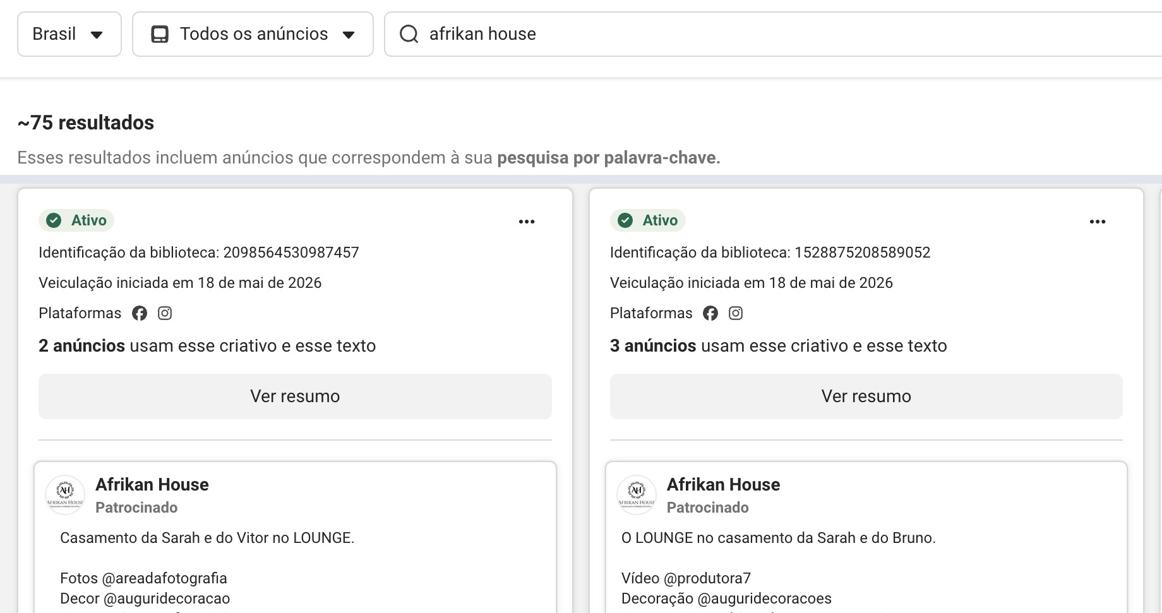Screen dimensions: 1162x613
Task: Click the 'pesquisa por palavra-chave.' bold text
Action: click(x=609, y=158)
